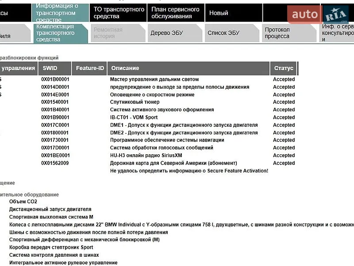
Task: Open the Ремонтная история subtab
Action: 118,33
